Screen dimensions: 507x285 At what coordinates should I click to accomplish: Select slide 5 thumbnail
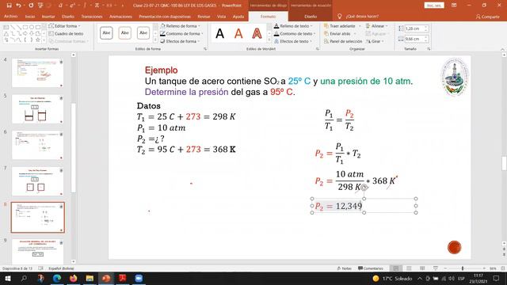click(x=37, y=109)
